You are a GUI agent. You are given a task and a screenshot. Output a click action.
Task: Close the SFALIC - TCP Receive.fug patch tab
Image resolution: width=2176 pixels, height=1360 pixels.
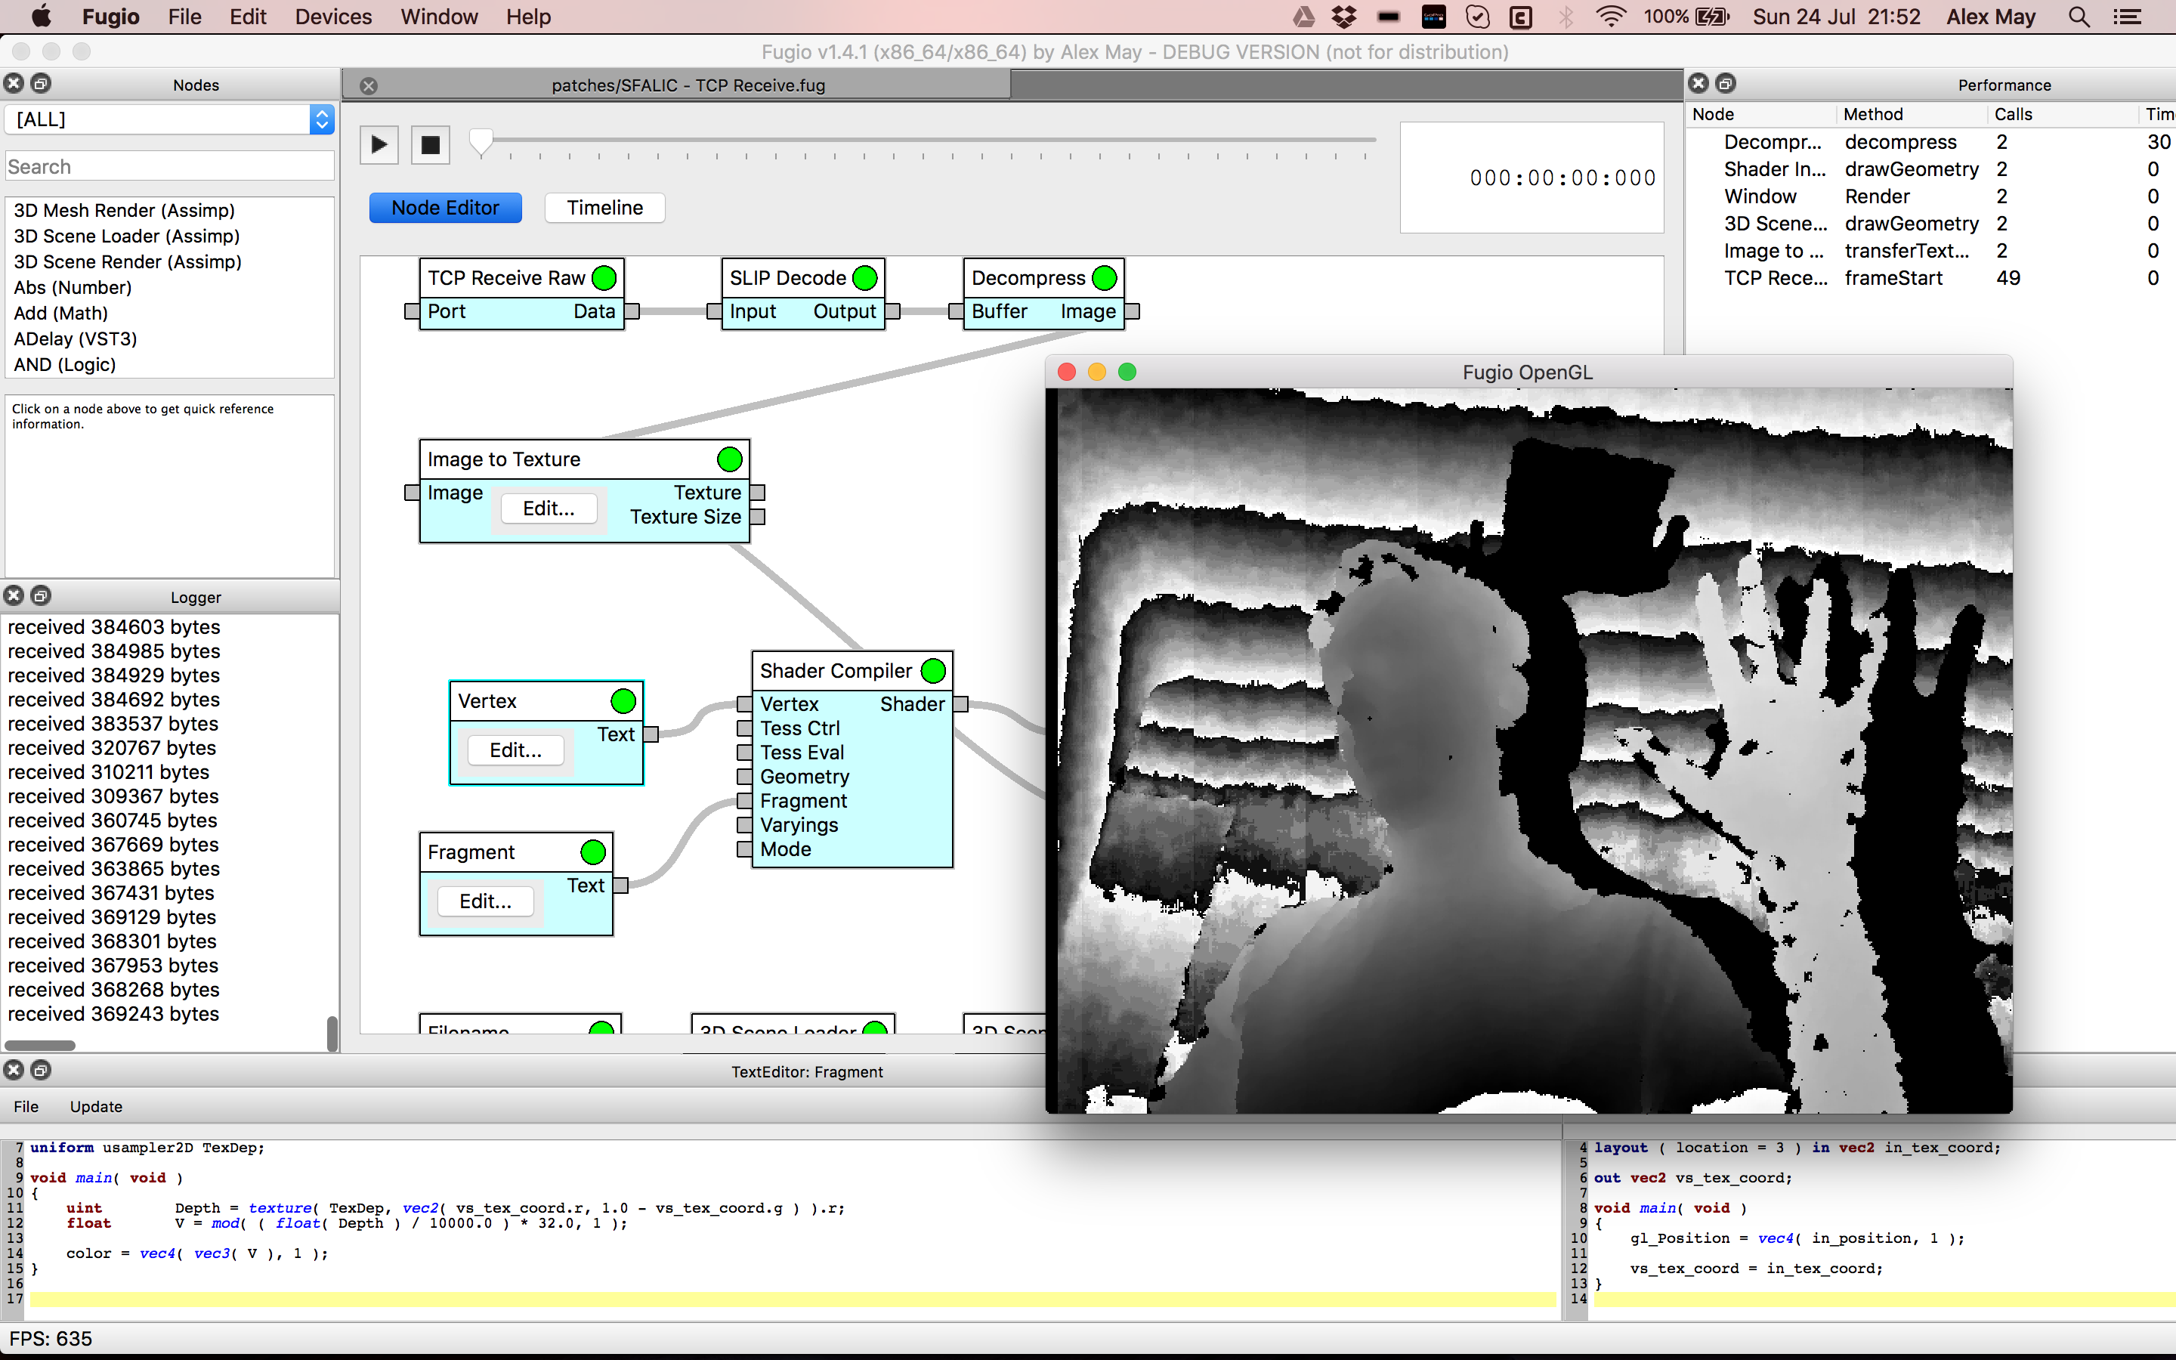[x=369, y=85]
